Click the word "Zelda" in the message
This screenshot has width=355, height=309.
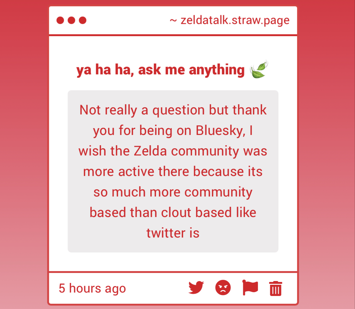[150, 151]
